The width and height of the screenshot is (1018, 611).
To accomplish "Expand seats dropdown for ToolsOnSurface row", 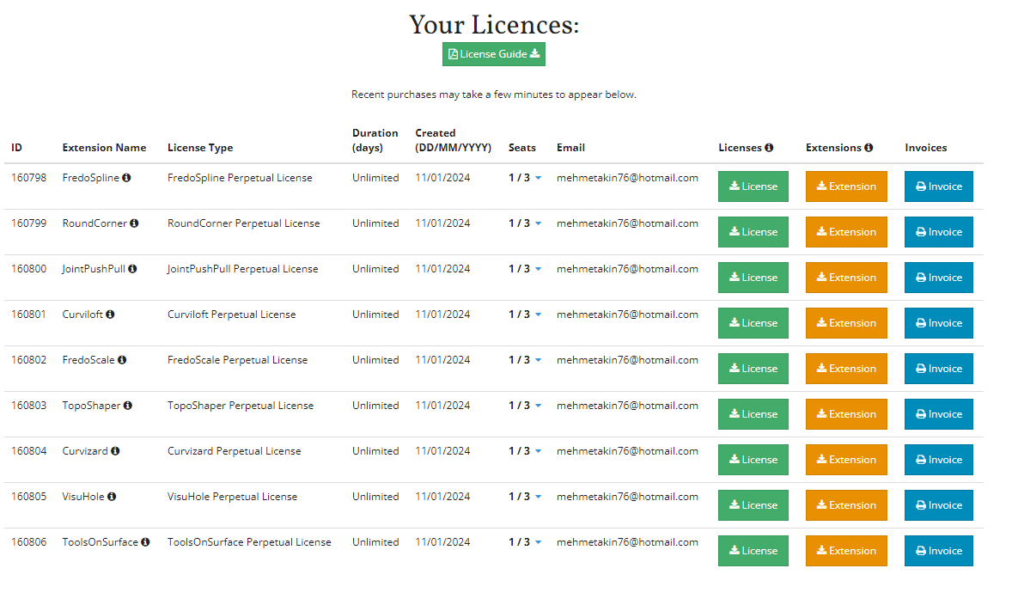I will [539, 541].
